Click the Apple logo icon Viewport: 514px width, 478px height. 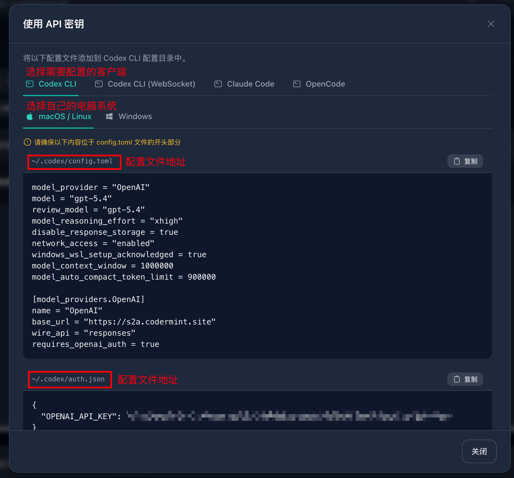tap(30, 116)
